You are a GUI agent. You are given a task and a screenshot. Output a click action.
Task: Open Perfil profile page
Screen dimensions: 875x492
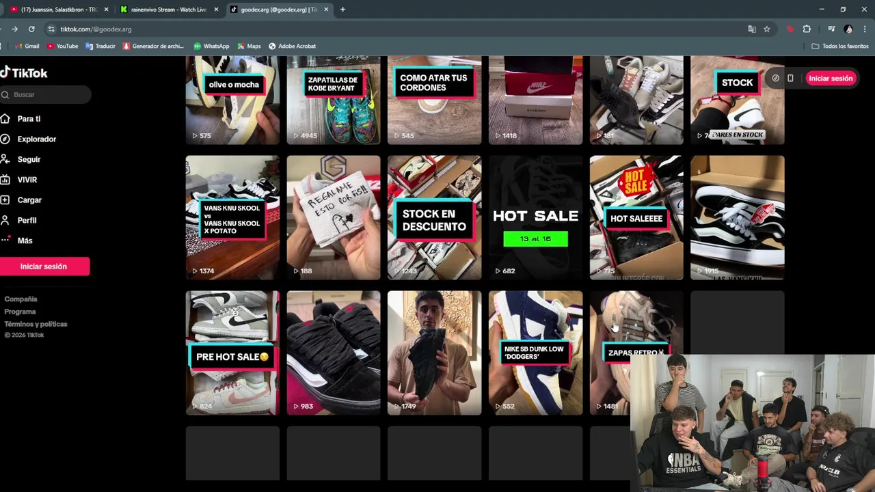click(x=27, y=221)
